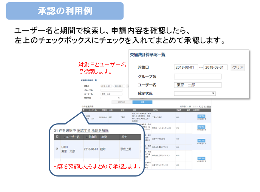
Task: Click the 承認を解除 link in the callout
Action: tap(100, 131)
